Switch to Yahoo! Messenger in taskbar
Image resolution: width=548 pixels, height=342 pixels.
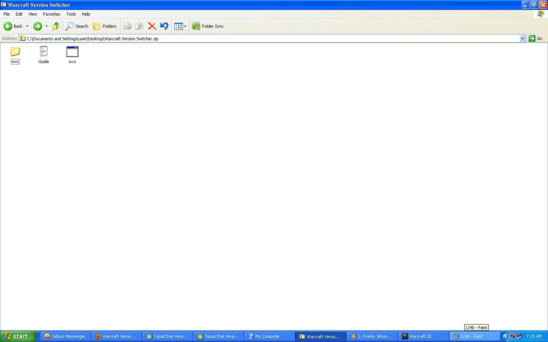(x=65, y=336)
